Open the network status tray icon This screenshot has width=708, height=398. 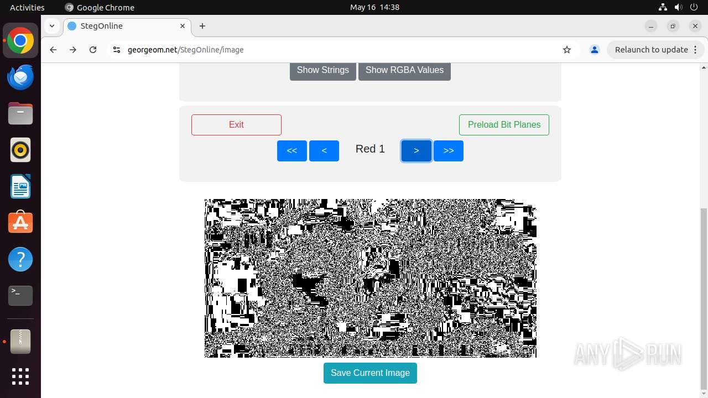click(663, 7)
